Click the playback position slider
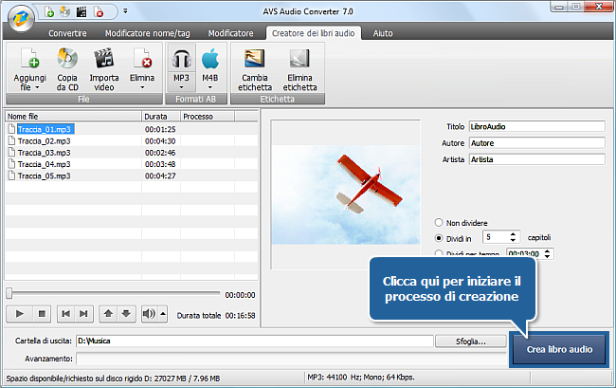The width and height of the screenshot is (616, 388). pos(114,294)
